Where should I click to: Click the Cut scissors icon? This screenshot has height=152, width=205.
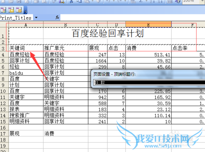click(71, 1)
